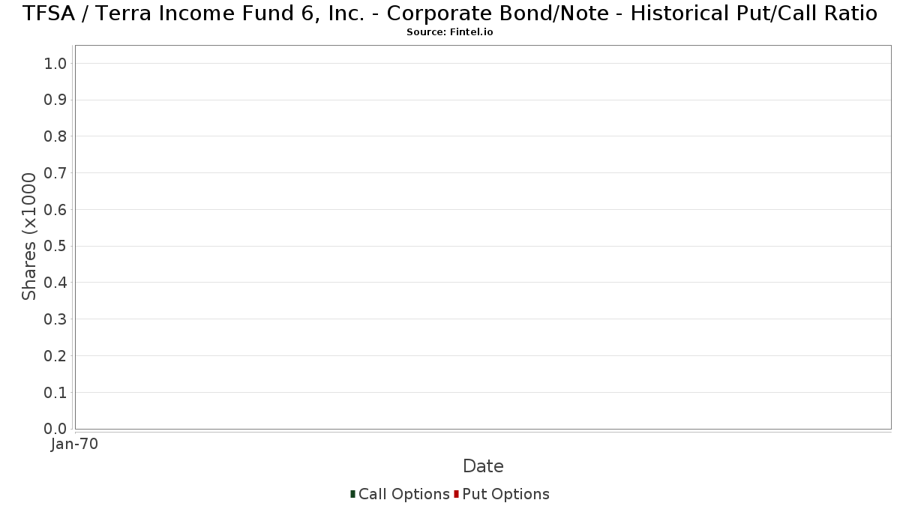
Task: Toggle the Call Options legend label
Action: (403, 494)
